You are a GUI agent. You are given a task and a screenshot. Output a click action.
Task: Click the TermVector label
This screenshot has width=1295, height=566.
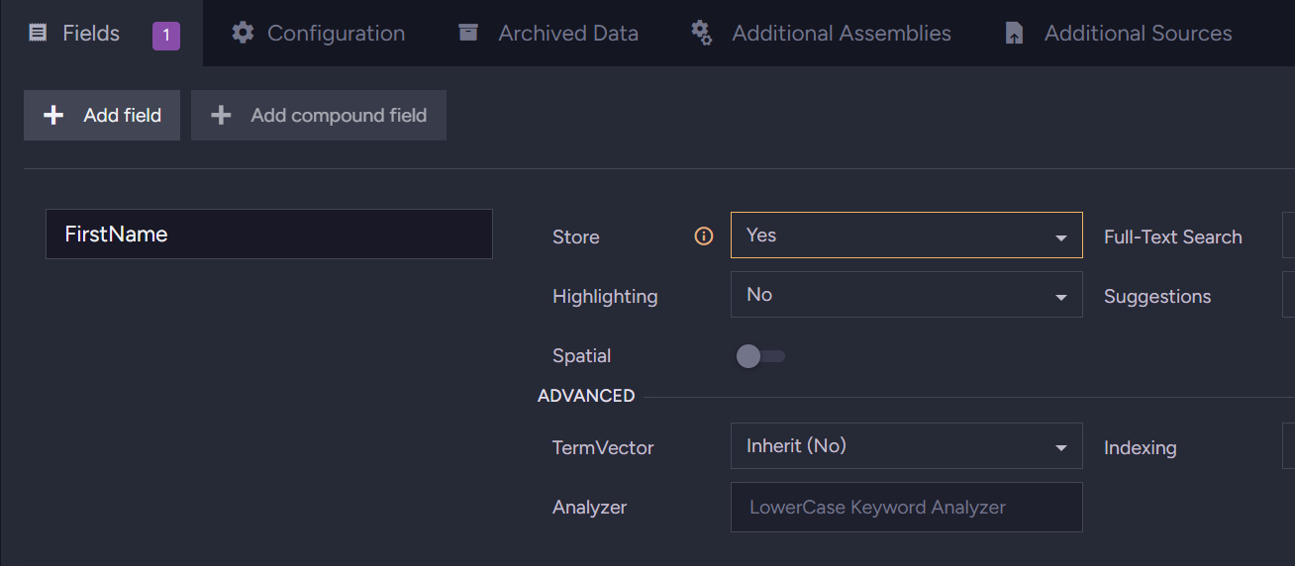coord(603,448)
